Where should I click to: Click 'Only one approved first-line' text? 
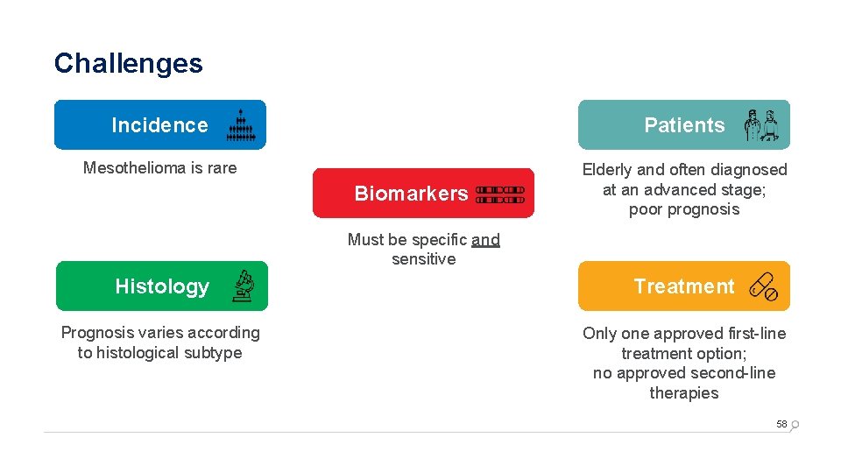tap(684, 334)
